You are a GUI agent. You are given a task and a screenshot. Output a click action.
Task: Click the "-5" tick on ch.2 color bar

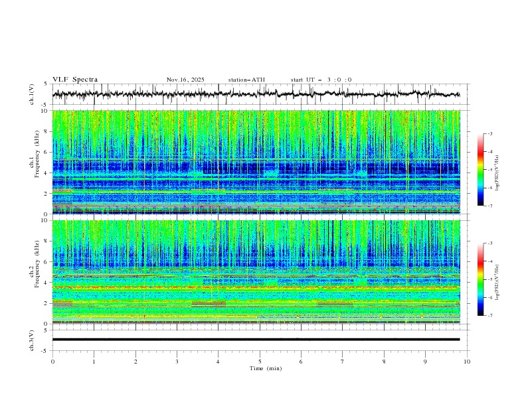coord(490,279)
